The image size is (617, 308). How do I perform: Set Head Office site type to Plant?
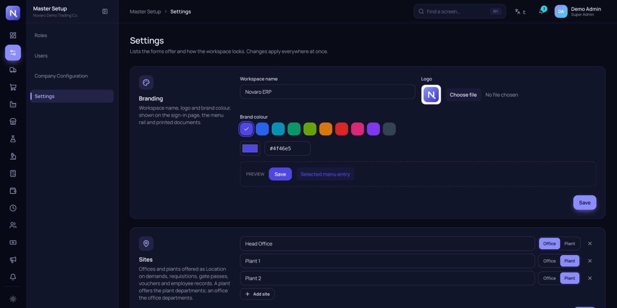(570, 244)
